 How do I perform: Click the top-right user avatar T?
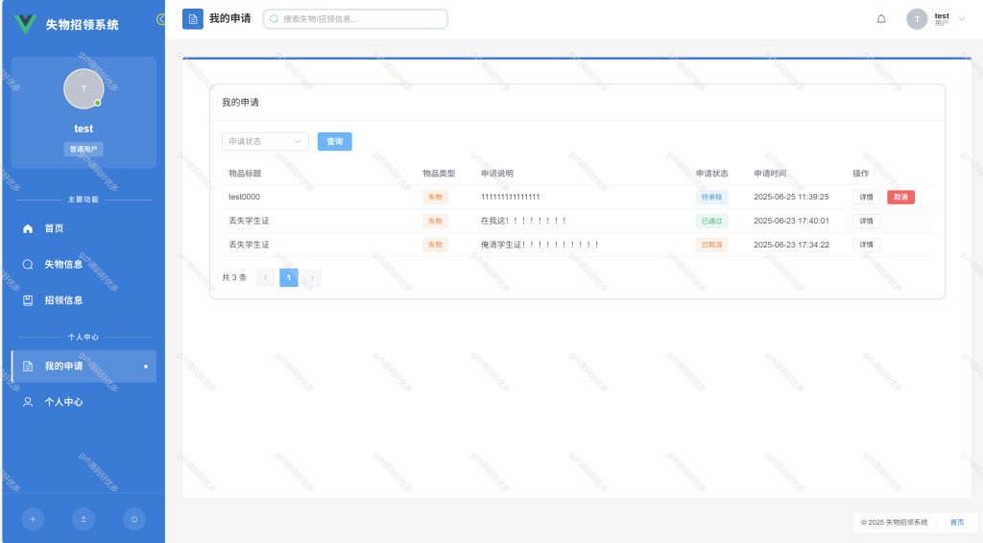(917, 19)
